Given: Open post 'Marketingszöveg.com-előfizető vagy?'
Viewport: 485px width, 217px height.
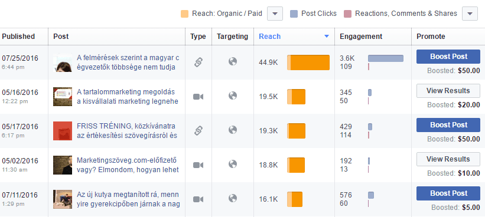Looking at the screenshot, I should [128, 165].
